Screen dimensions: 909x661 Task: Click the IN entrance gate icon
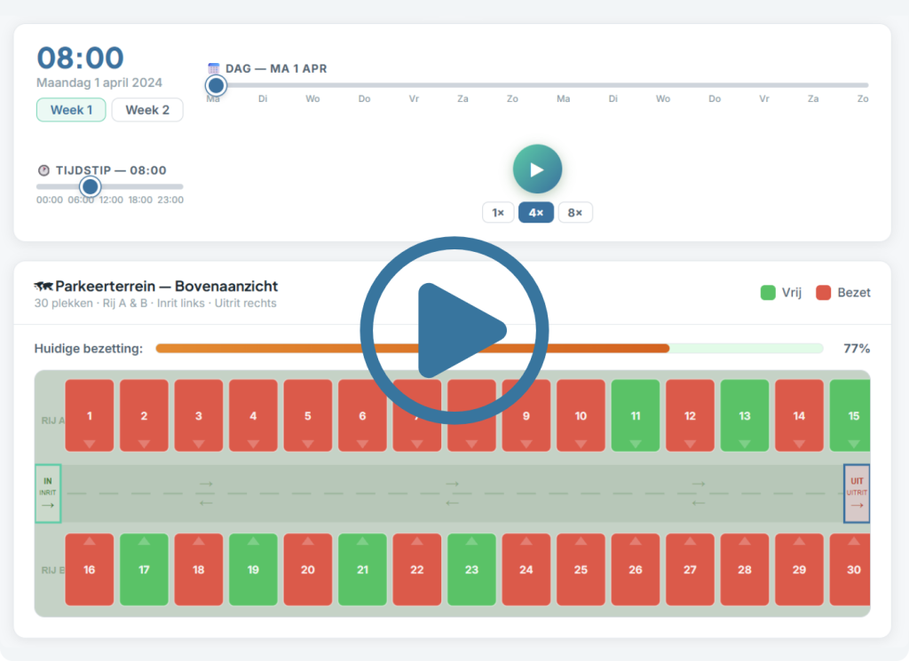48,493
